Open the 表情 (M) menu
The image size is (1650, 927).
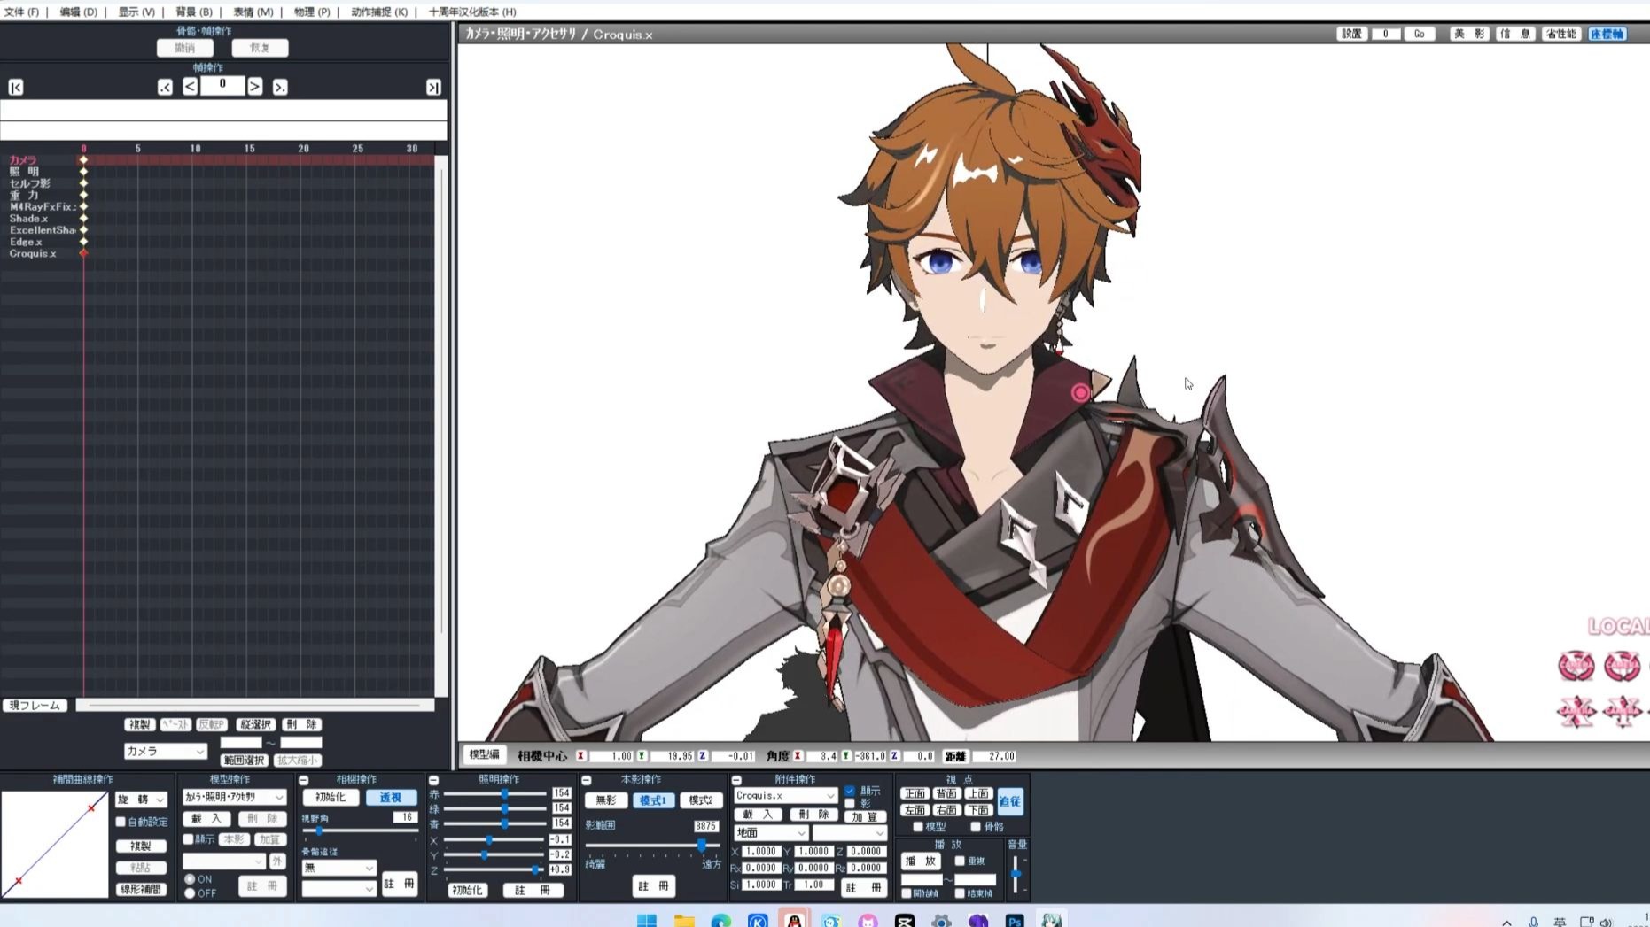[253, 12]
